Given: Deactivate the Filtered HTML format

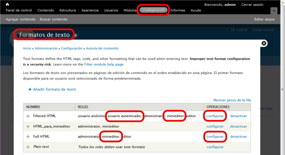Looking at the screenshot, I should [x=238, y=116].
